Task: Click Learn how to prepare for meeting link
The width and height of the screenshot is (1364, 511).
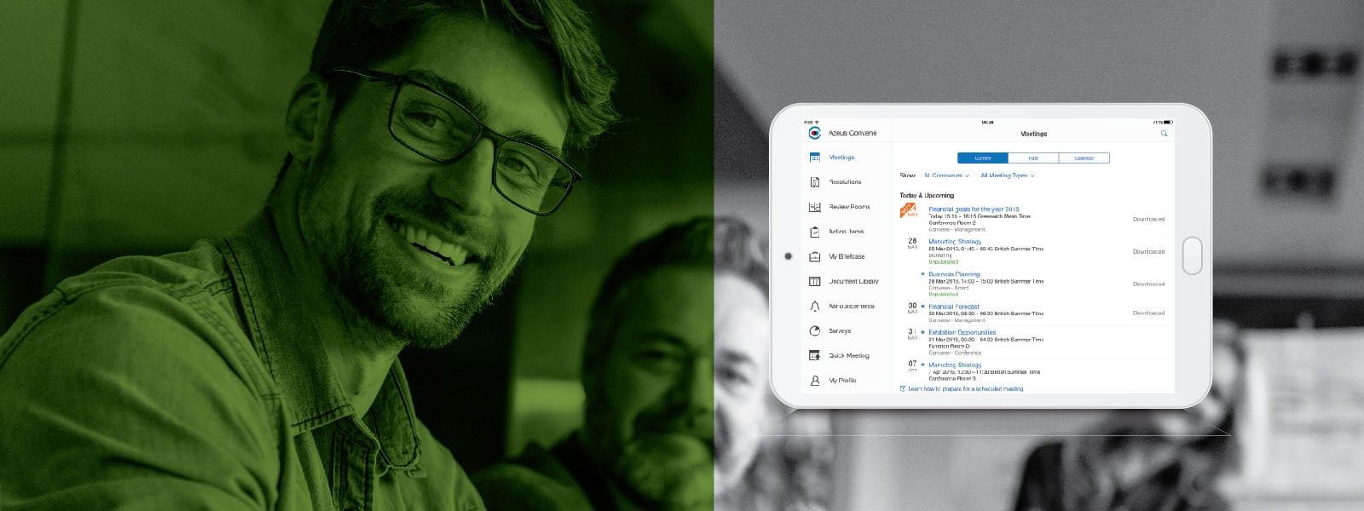Action: click(964, 388)
